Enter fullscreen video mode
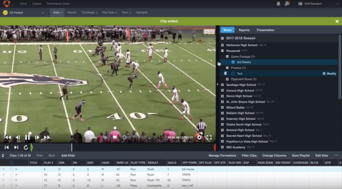The height and width of the screenshot is (189, 342). click(x=209, y=137)
